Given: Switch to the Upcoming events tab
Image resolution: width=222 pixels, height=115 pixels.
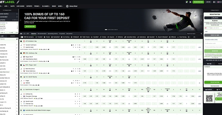Looking at the screenshot, I should pyautogui.click(x=53, y=34).
